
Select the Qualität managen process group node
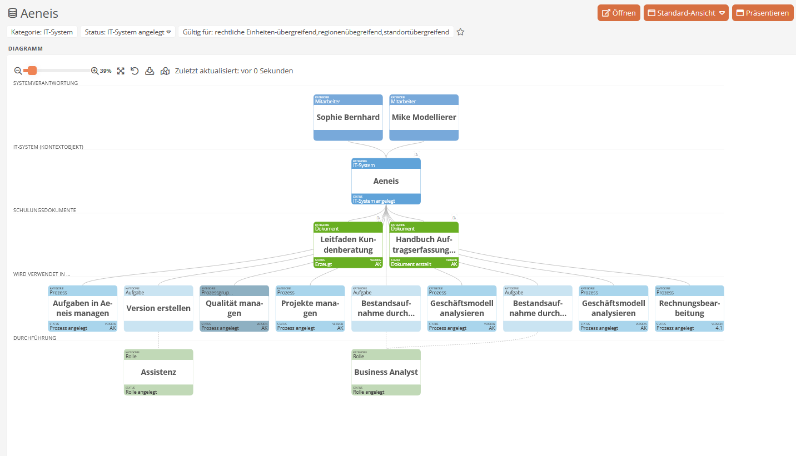point(234,308)
